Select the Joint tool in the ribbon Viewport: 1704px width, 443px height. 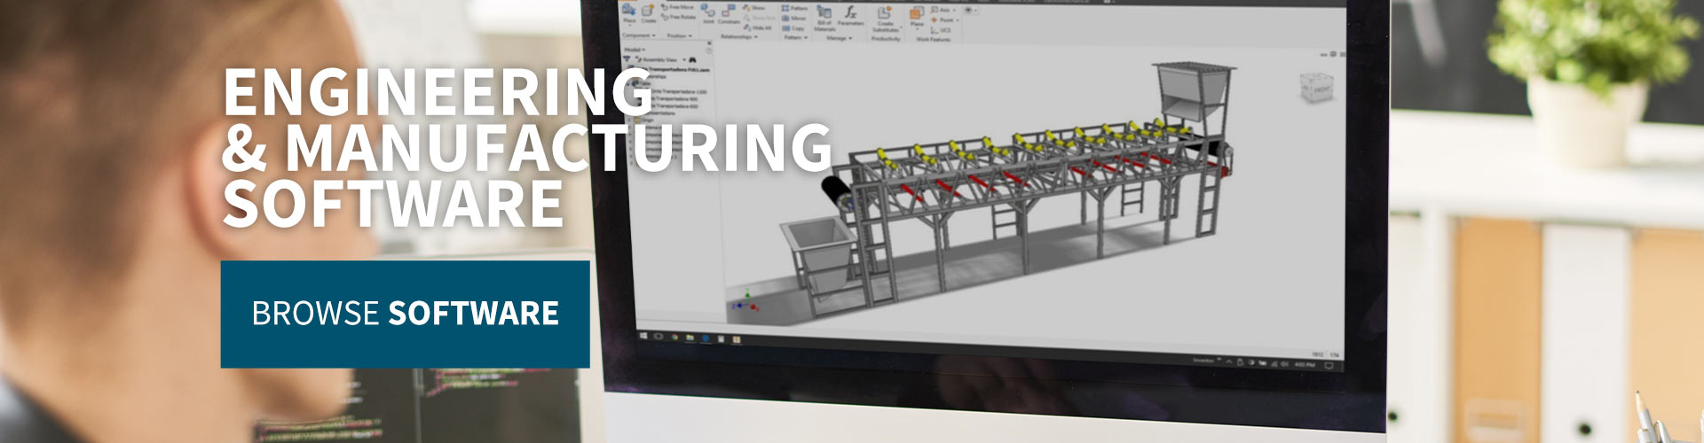click(x=708, y=13)
